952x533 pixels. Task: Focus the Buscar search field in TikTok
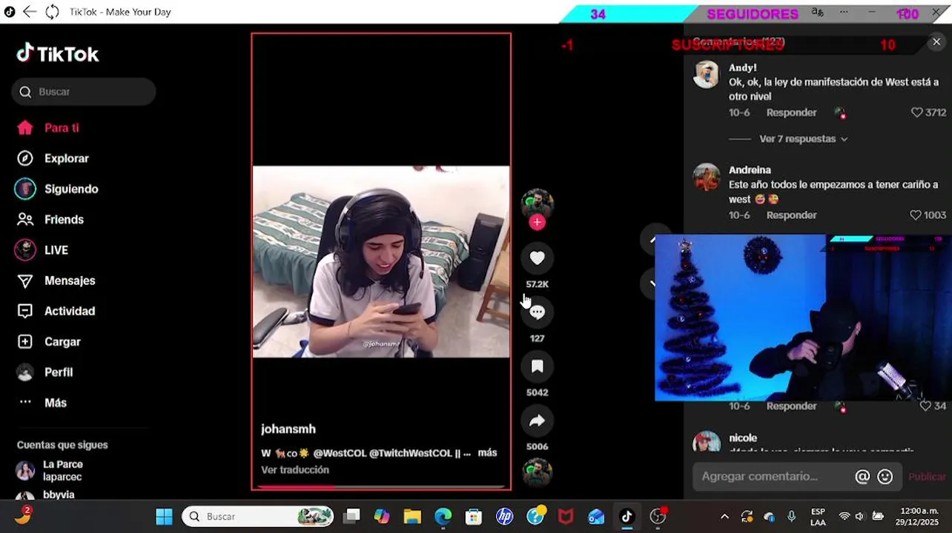coord(83,92)
